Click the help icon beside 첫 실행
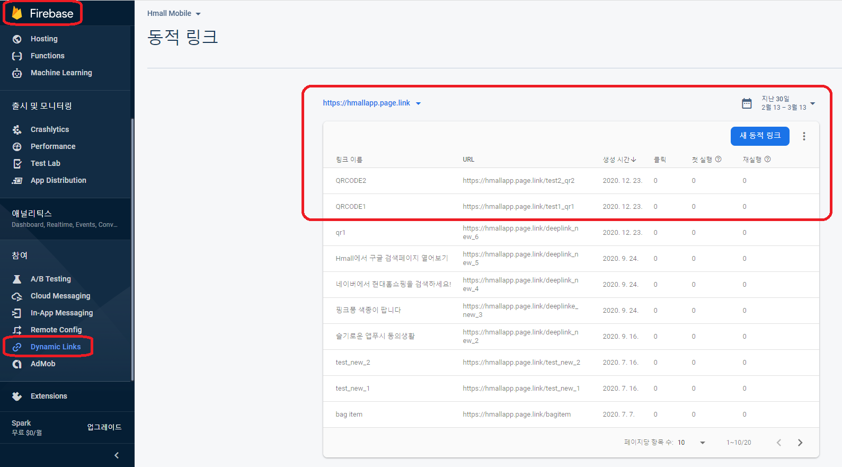The width and height of the screenshot is (842, 467). point(719,159)
